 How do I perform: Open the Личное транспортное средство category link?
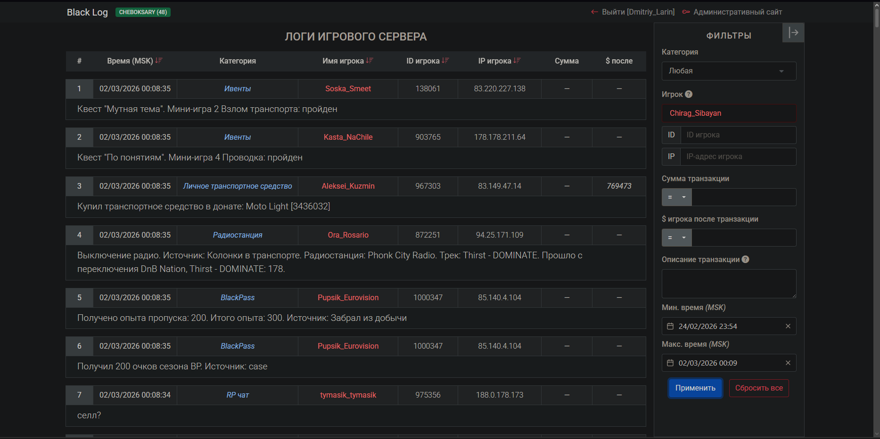click(x=238, y=186)
